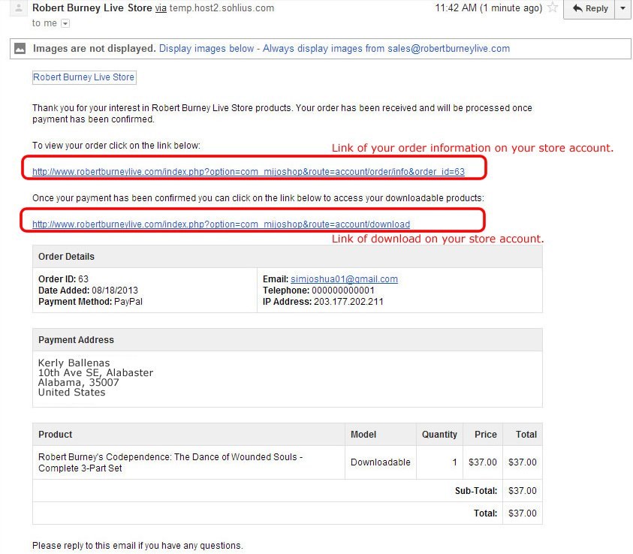Click the quantity value 1
The image size is (633, 554).
tap(454, 462)
